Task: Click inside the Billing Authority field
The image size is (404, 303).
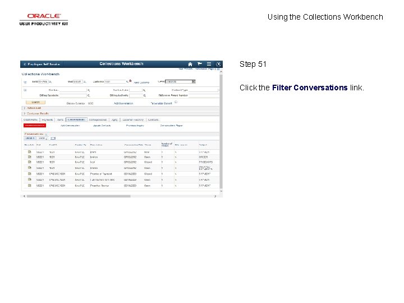Action: pyautogui.click(x=136, y=95)
